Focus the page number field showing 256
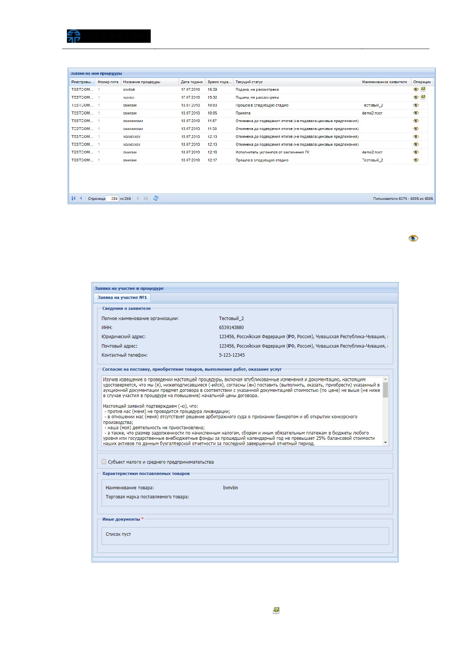 pos(113,199)
